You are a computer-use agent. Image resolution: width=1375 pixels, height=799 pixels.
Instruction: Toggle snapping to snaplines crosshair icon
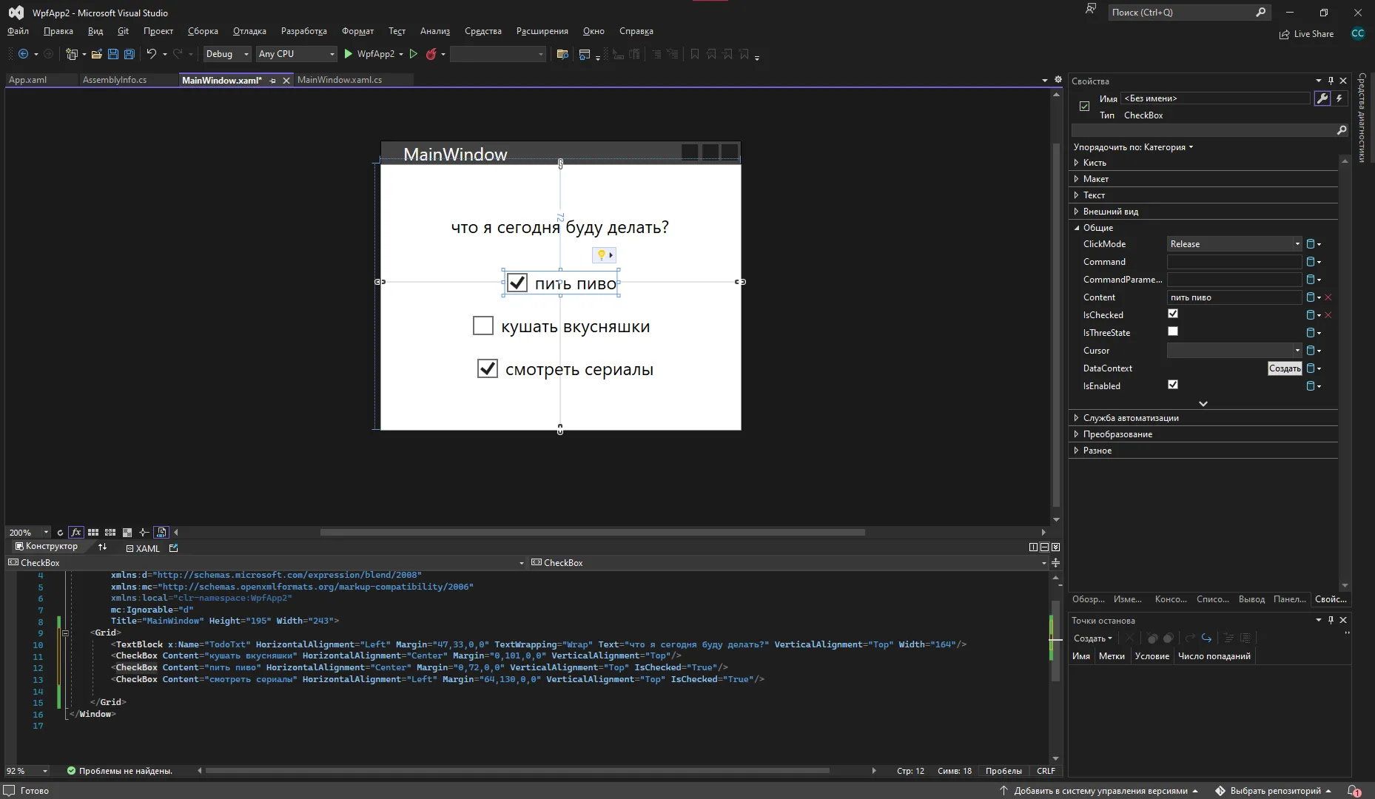click(144, 533)
